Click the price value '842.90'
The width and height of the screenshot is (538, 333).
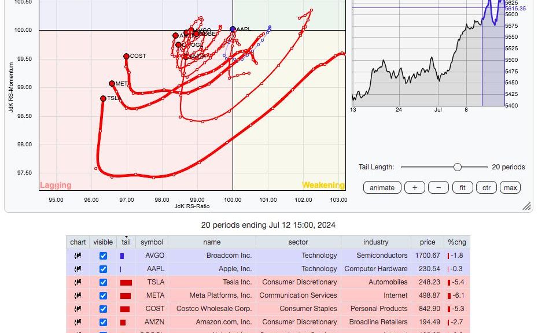(430, 309)
